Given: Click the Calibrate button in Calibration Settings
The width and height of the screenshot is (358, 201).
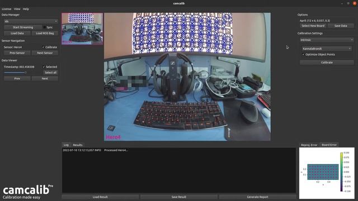Looking at the screenshot, I should (x=327, y=63).
